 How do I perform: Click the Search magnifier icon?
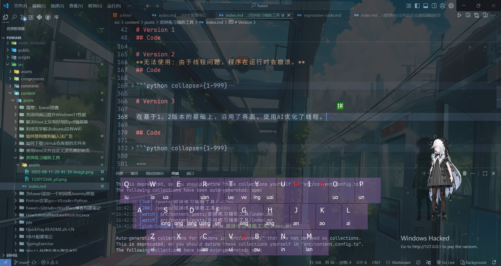pyautogui.click(x=14, y=17)
